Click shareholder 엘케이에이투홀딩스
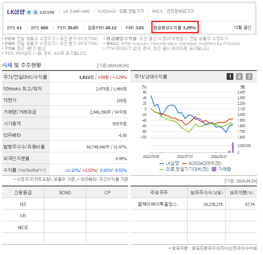The width and height of the screenshot is (263, 255). pyautogui.click(x=157, y=204)
